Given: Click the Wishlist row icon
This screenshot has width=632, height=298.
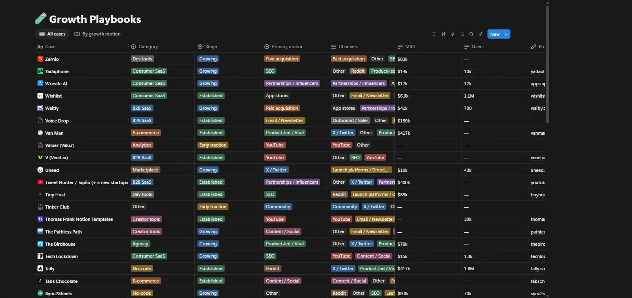Looking at the screenshot, I should [x=40, y=96].
